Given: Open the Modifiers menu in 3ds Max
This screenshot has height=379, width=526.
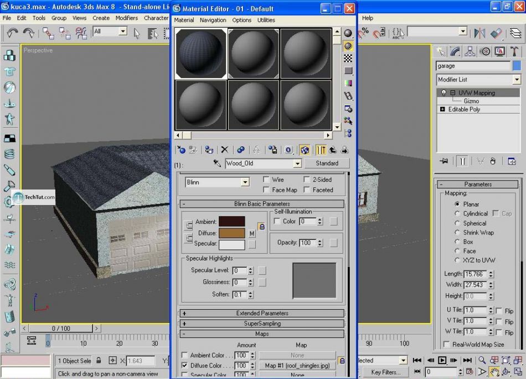Looking at the screenshot, I should click(126, 18).
